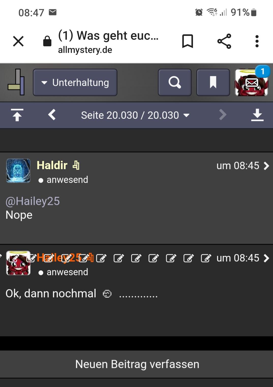Go to previous page chevron
The width and height of the screenshot is (273, 387).
(52, 115)
